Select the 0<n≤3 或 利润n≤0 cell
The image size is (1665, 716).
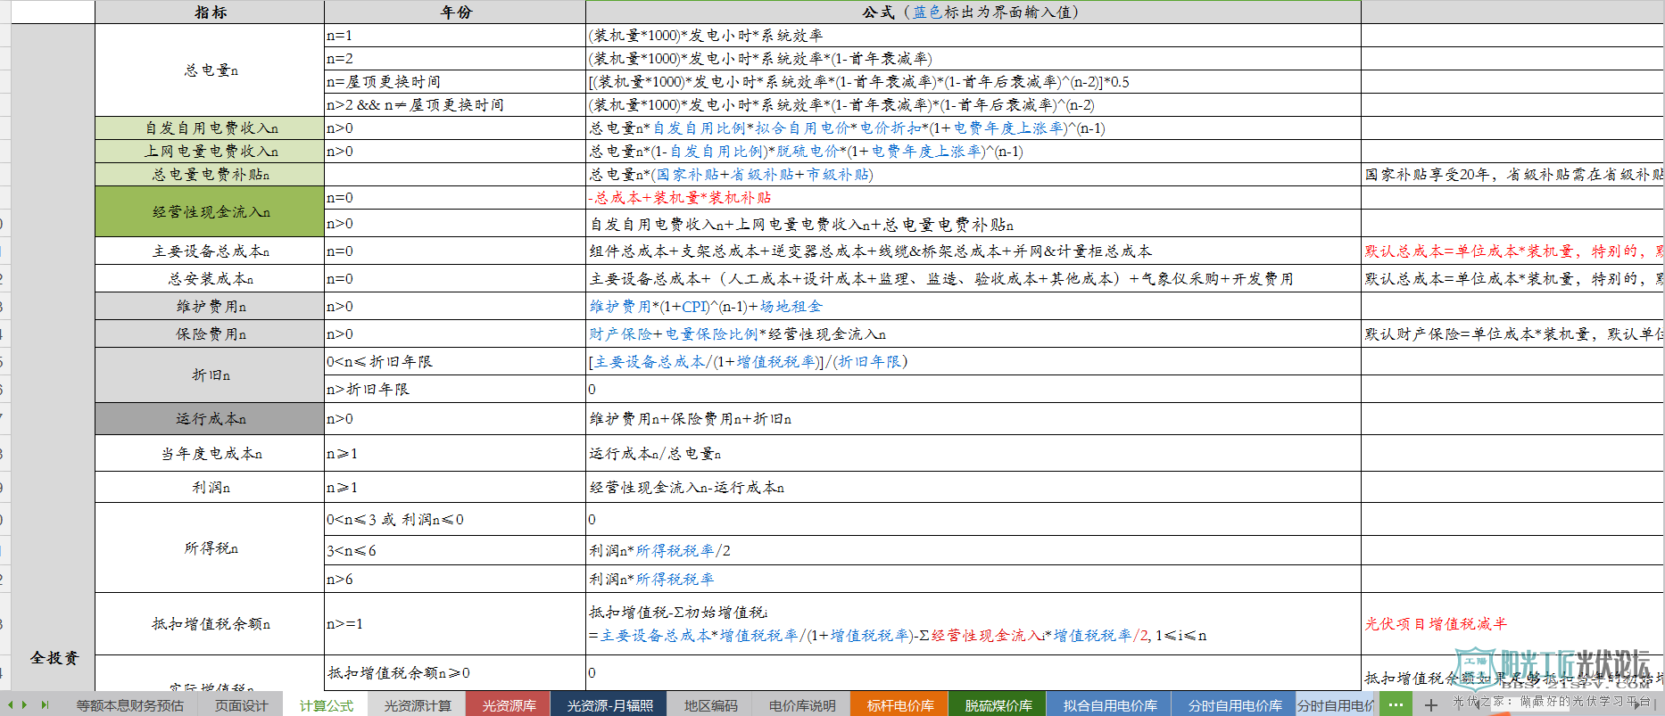coord(455,520)
